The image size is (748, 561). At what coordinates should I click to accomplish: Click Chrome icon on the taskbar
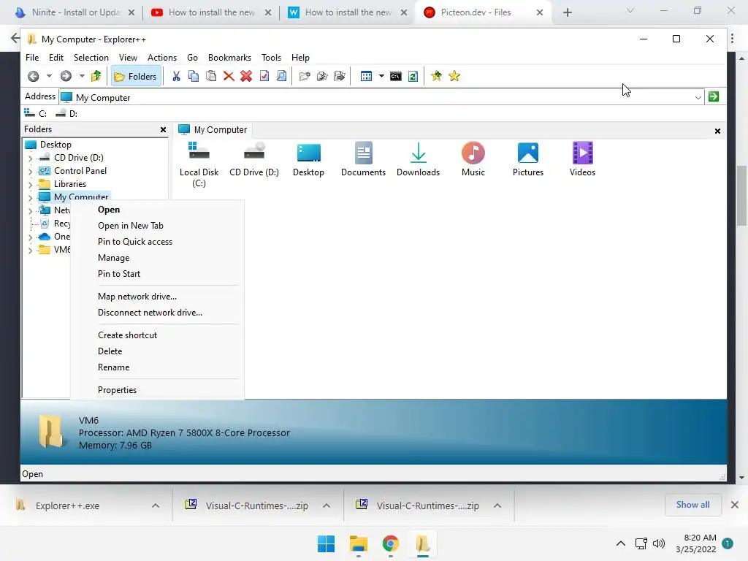pyautogui.click(x=390, y=543)
